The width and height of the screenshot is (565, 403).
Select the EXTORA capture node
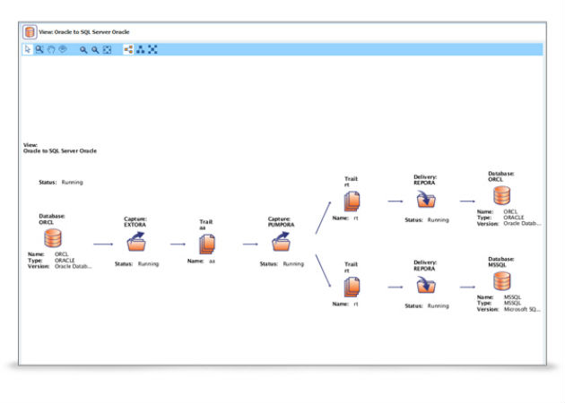coord(136,242)
